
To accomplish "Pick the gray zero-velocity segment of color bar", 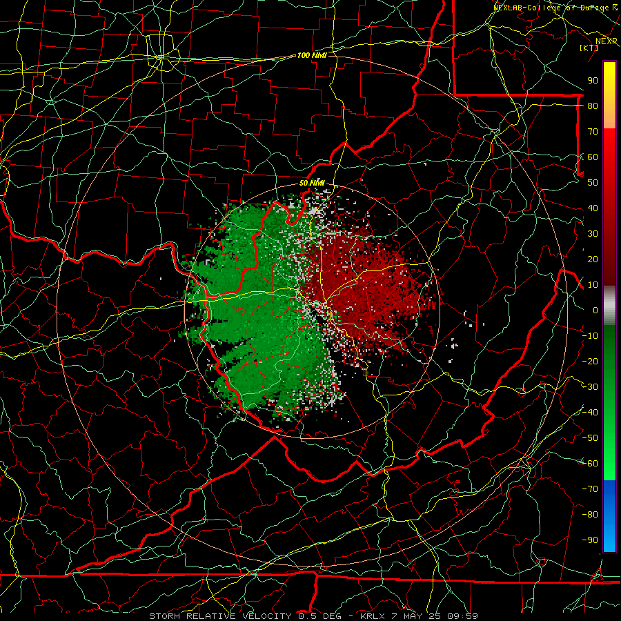I will point(609,306).
